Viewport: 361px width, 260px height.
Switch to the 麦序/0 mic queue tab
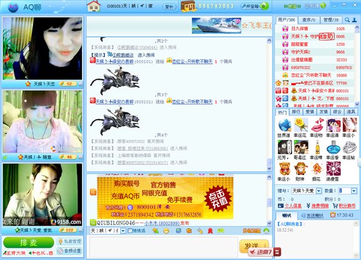point(309,20)
